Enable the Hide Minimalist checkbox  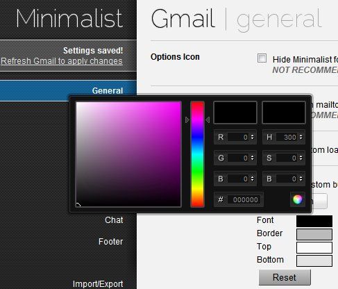click(262, 58)
